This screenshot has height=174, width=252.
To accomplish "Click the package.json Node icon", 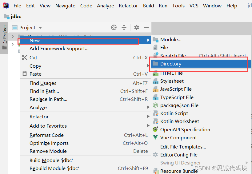I will tap(155, 105).
